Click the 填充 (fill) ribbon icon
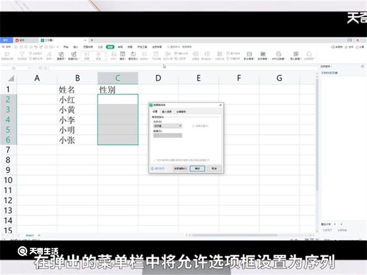Image resolution: width=367 pixels, height=275 pixels. tap(122, 55)
